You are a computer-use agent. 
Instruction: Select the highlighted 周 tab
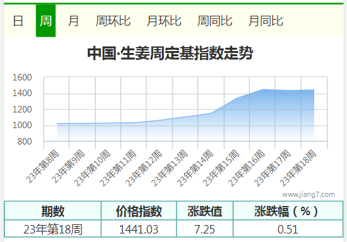[x=46, y=21]
